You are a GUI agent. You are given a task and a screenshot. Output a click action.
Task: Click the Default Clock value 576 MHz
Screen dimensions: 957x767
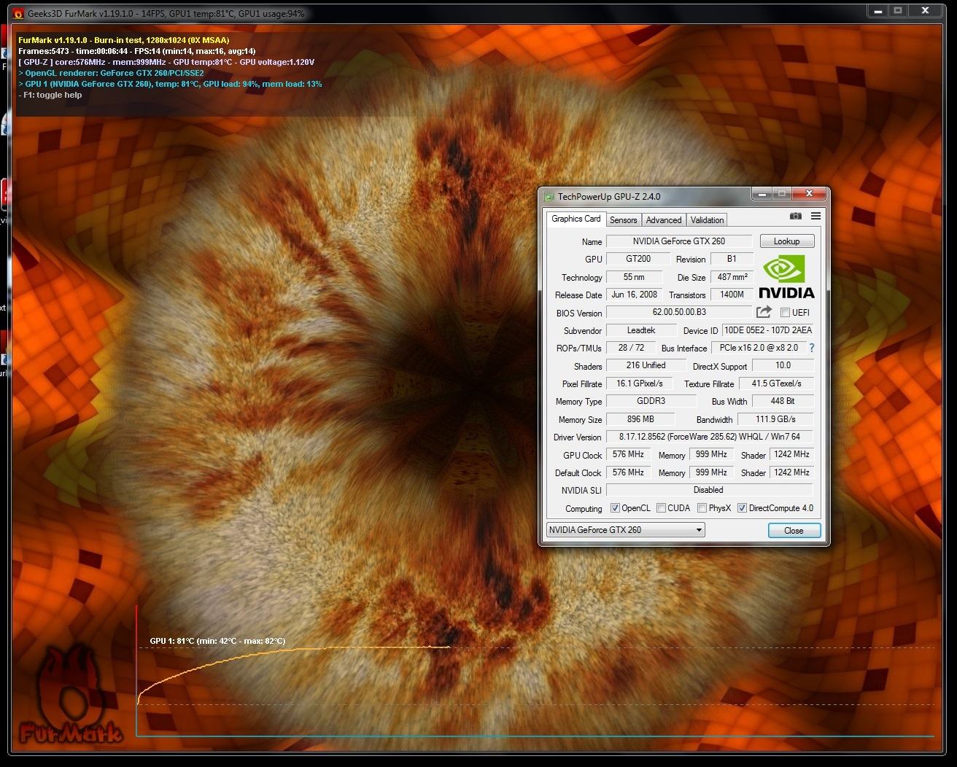628,472
